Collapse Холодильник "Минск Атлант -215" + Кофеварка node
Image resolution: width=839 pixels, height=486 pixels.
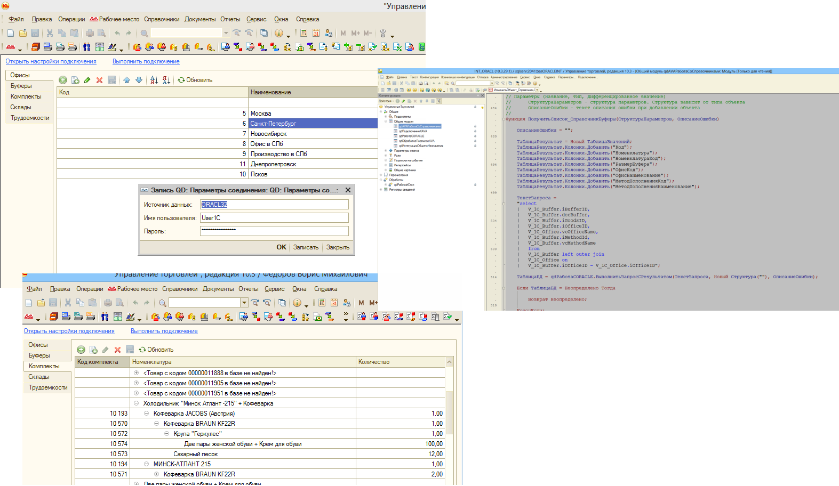(x=136, y=403)
